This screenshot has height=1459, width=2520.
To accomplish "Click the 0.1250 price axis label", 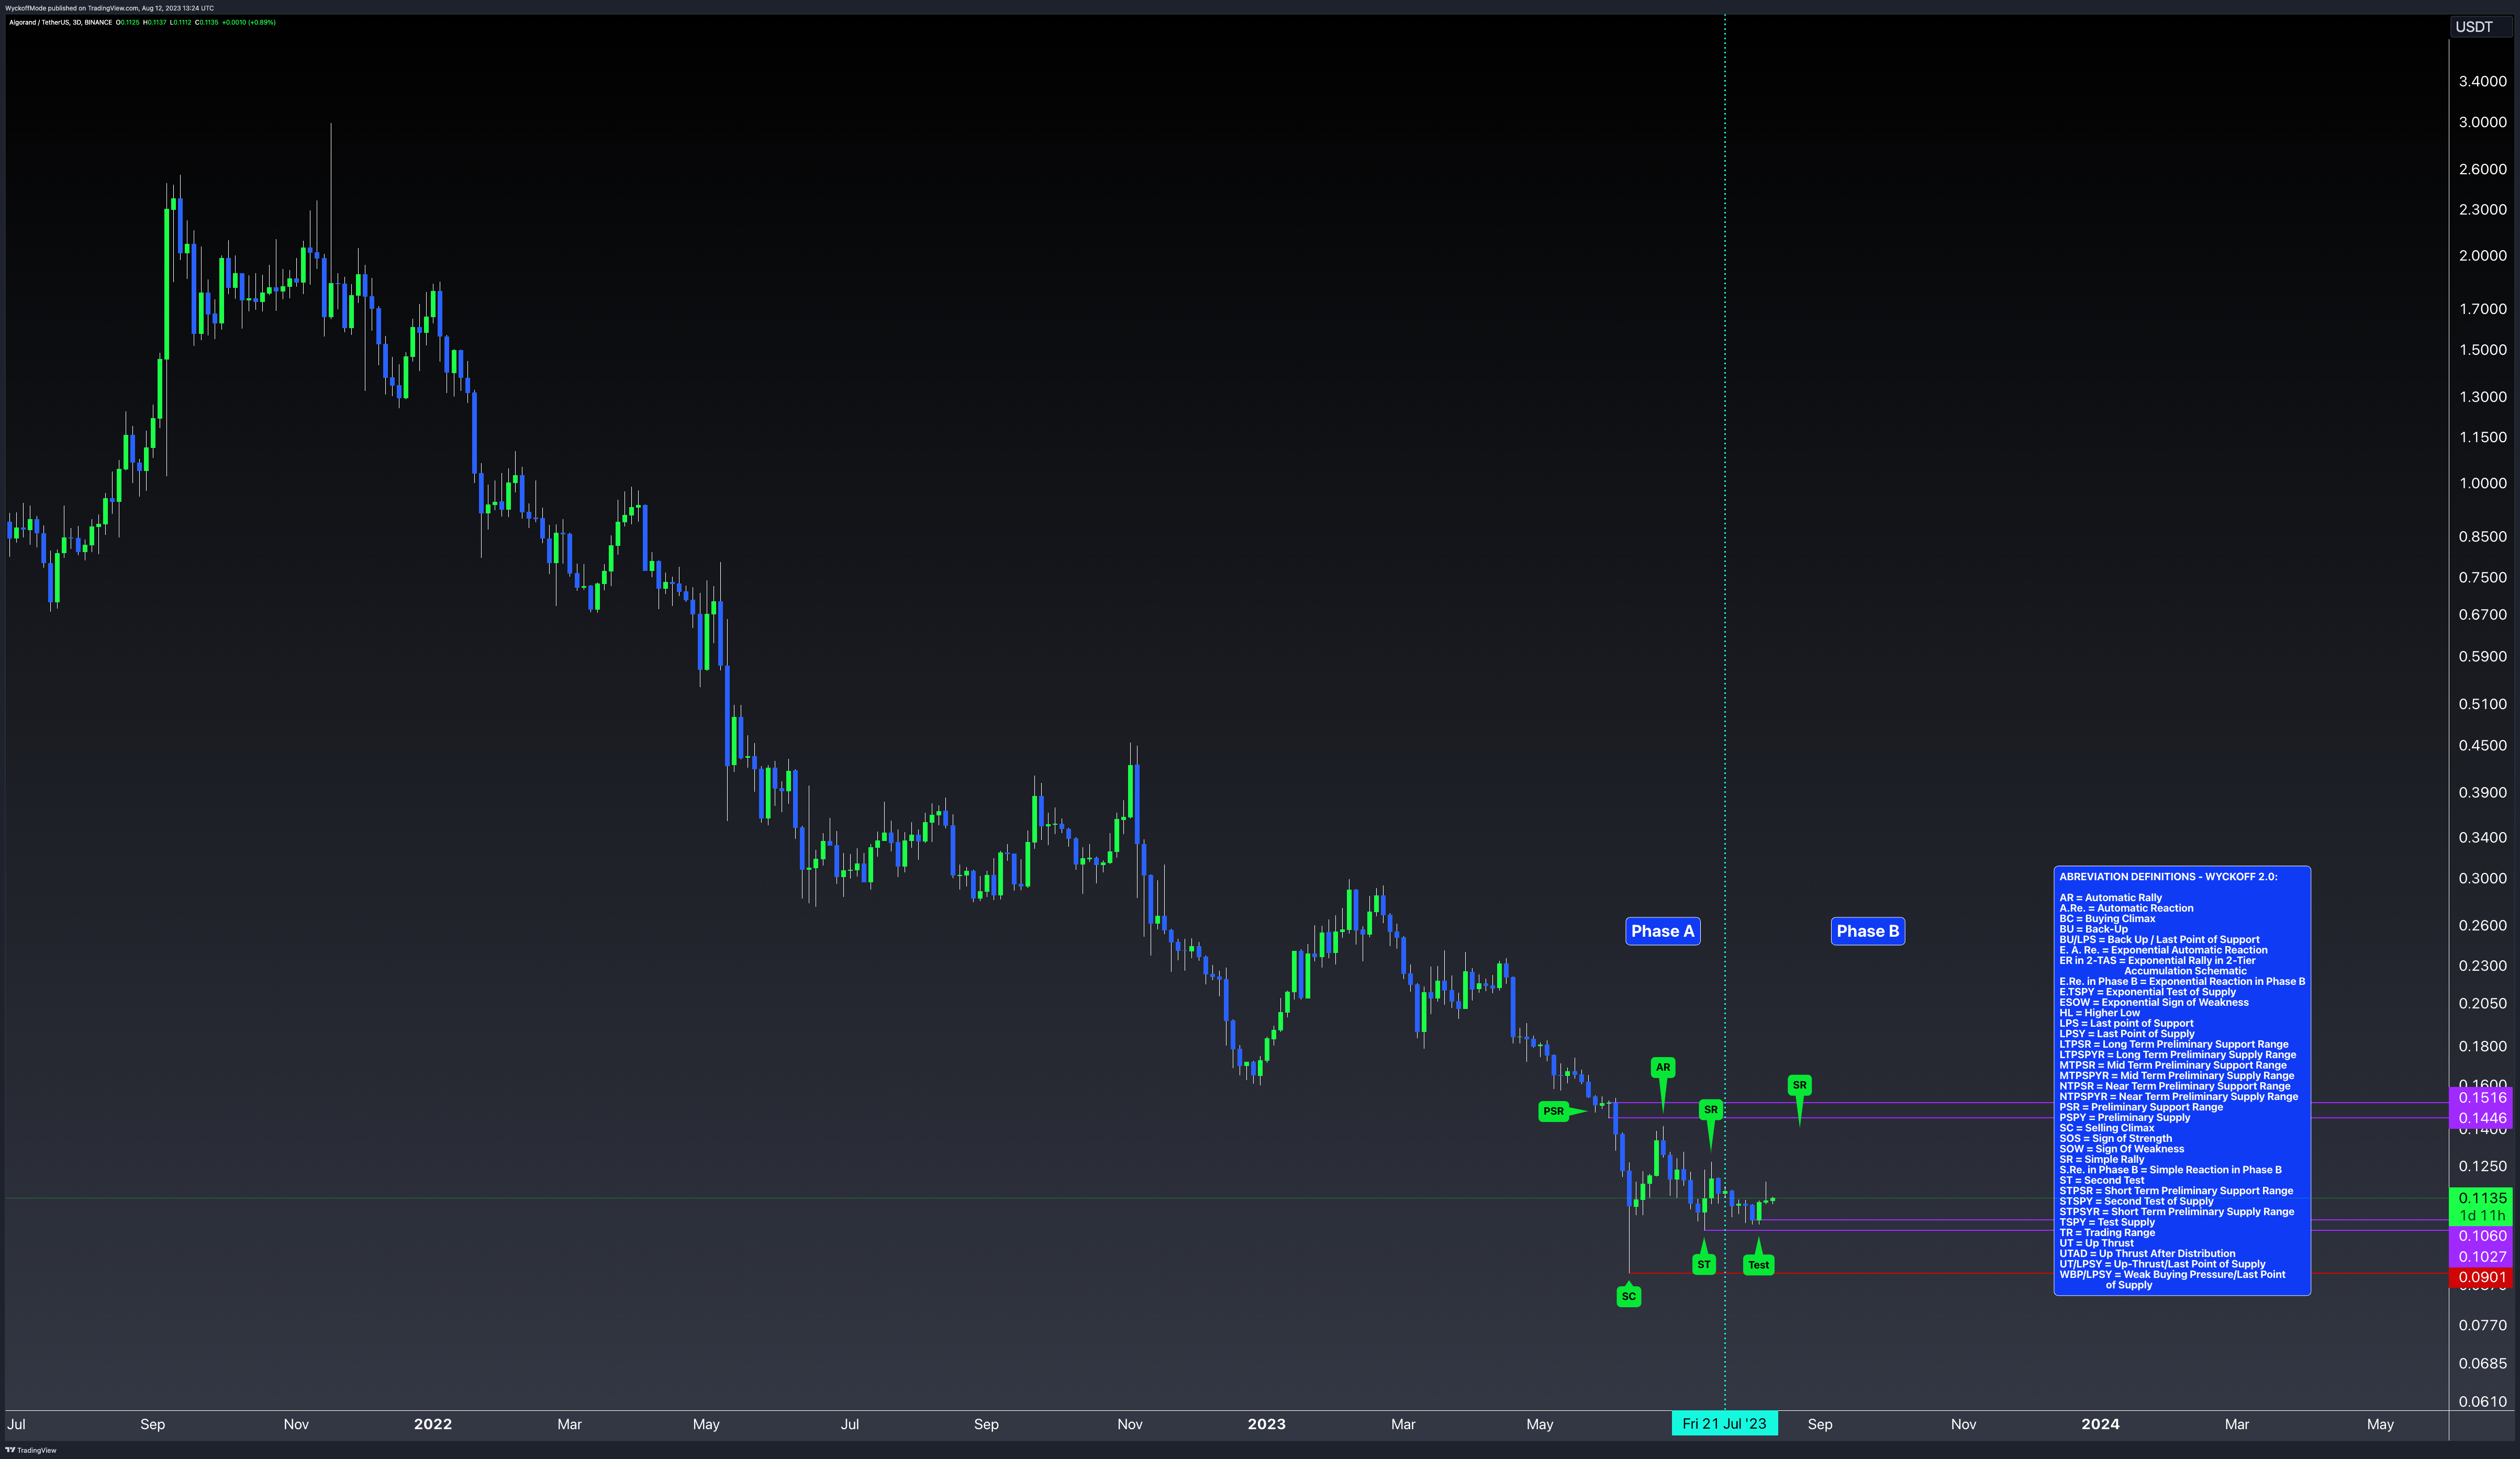I will coord(2483,1166).
